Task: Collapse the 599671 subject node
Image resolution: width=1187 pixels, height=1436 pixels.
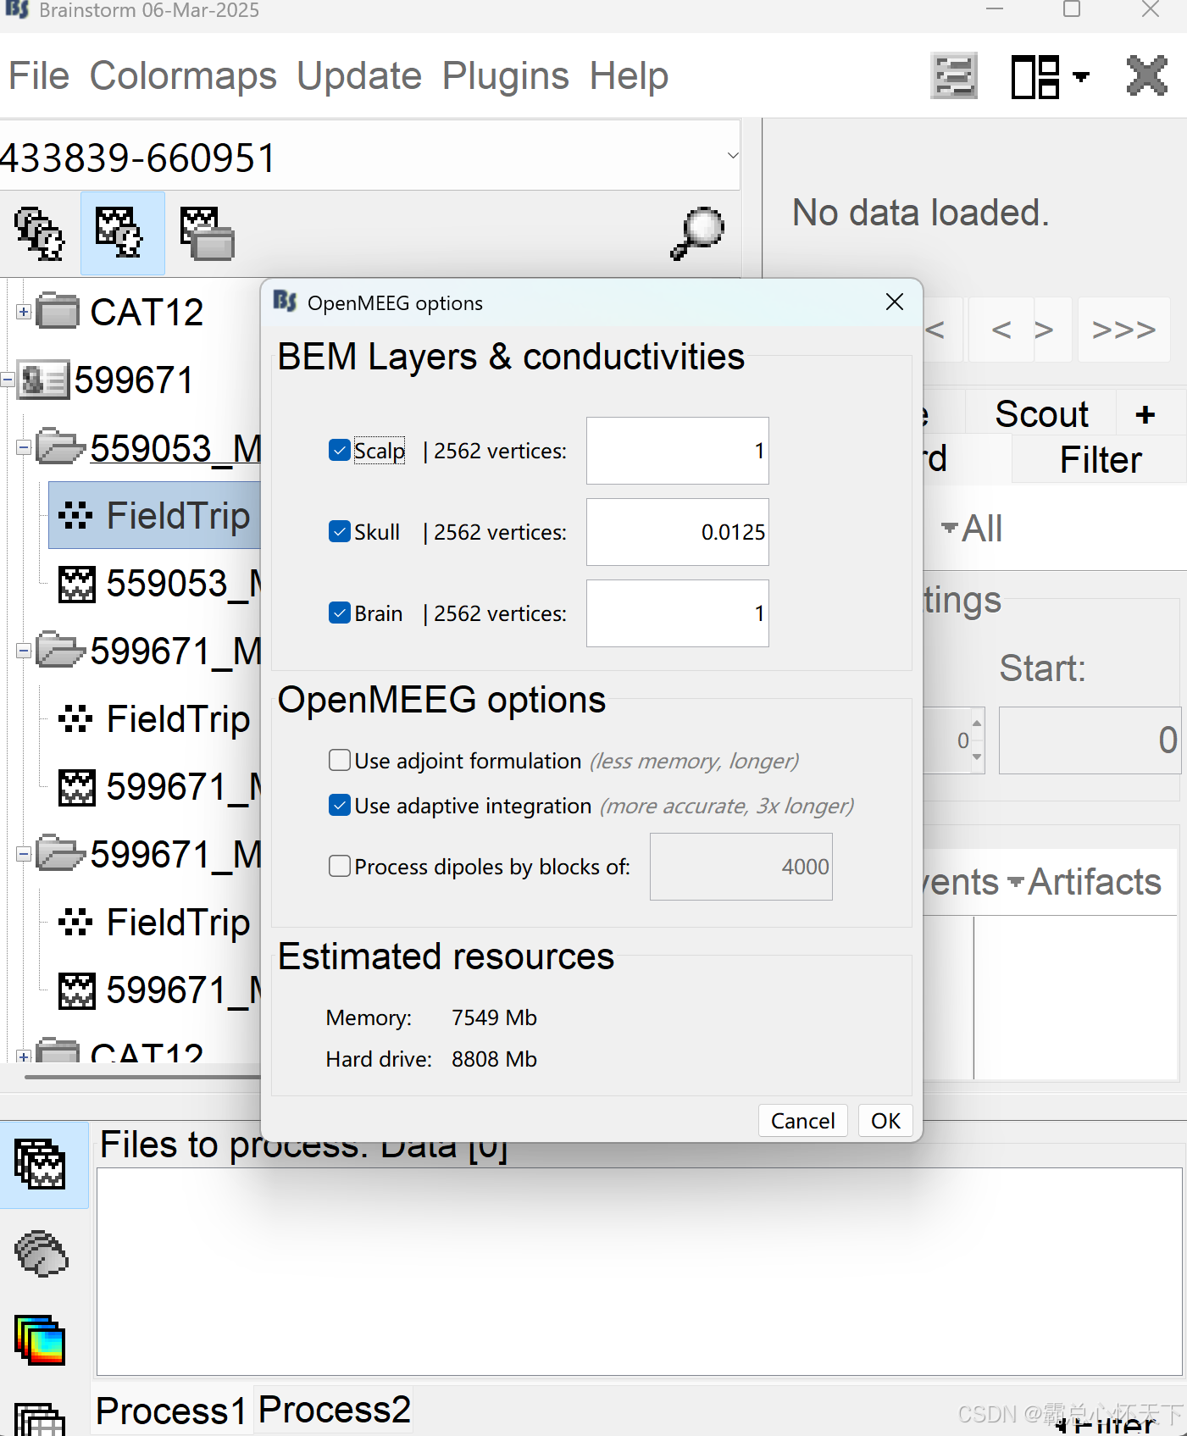Action: point(7,380)
